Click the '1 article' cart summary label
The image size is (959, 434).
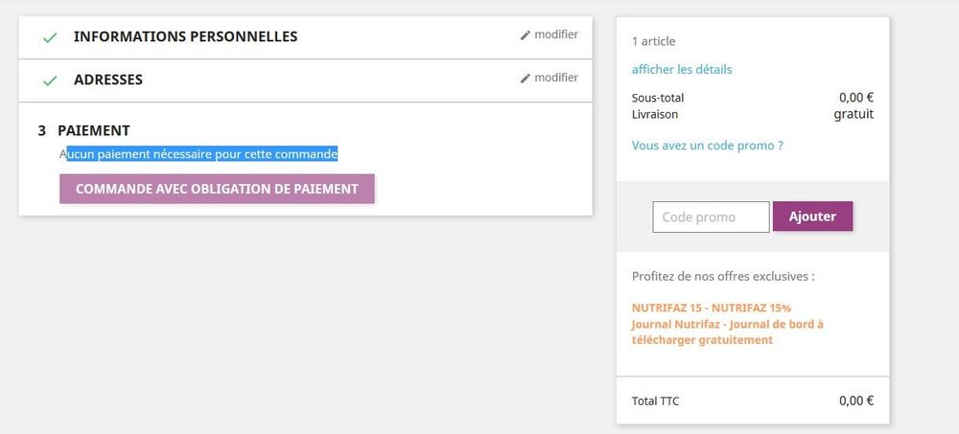point(654,41)
